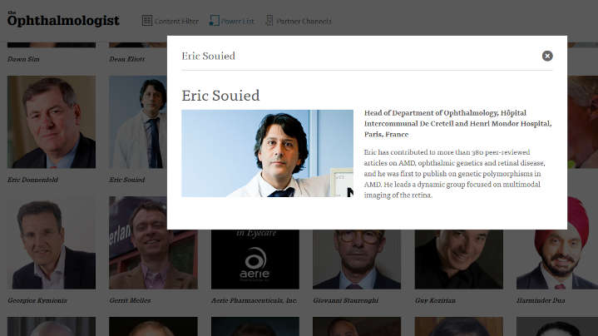This screenshot has width=598, height=336.
Task: Click the Content Filter icon
Action: pos(147,21)
